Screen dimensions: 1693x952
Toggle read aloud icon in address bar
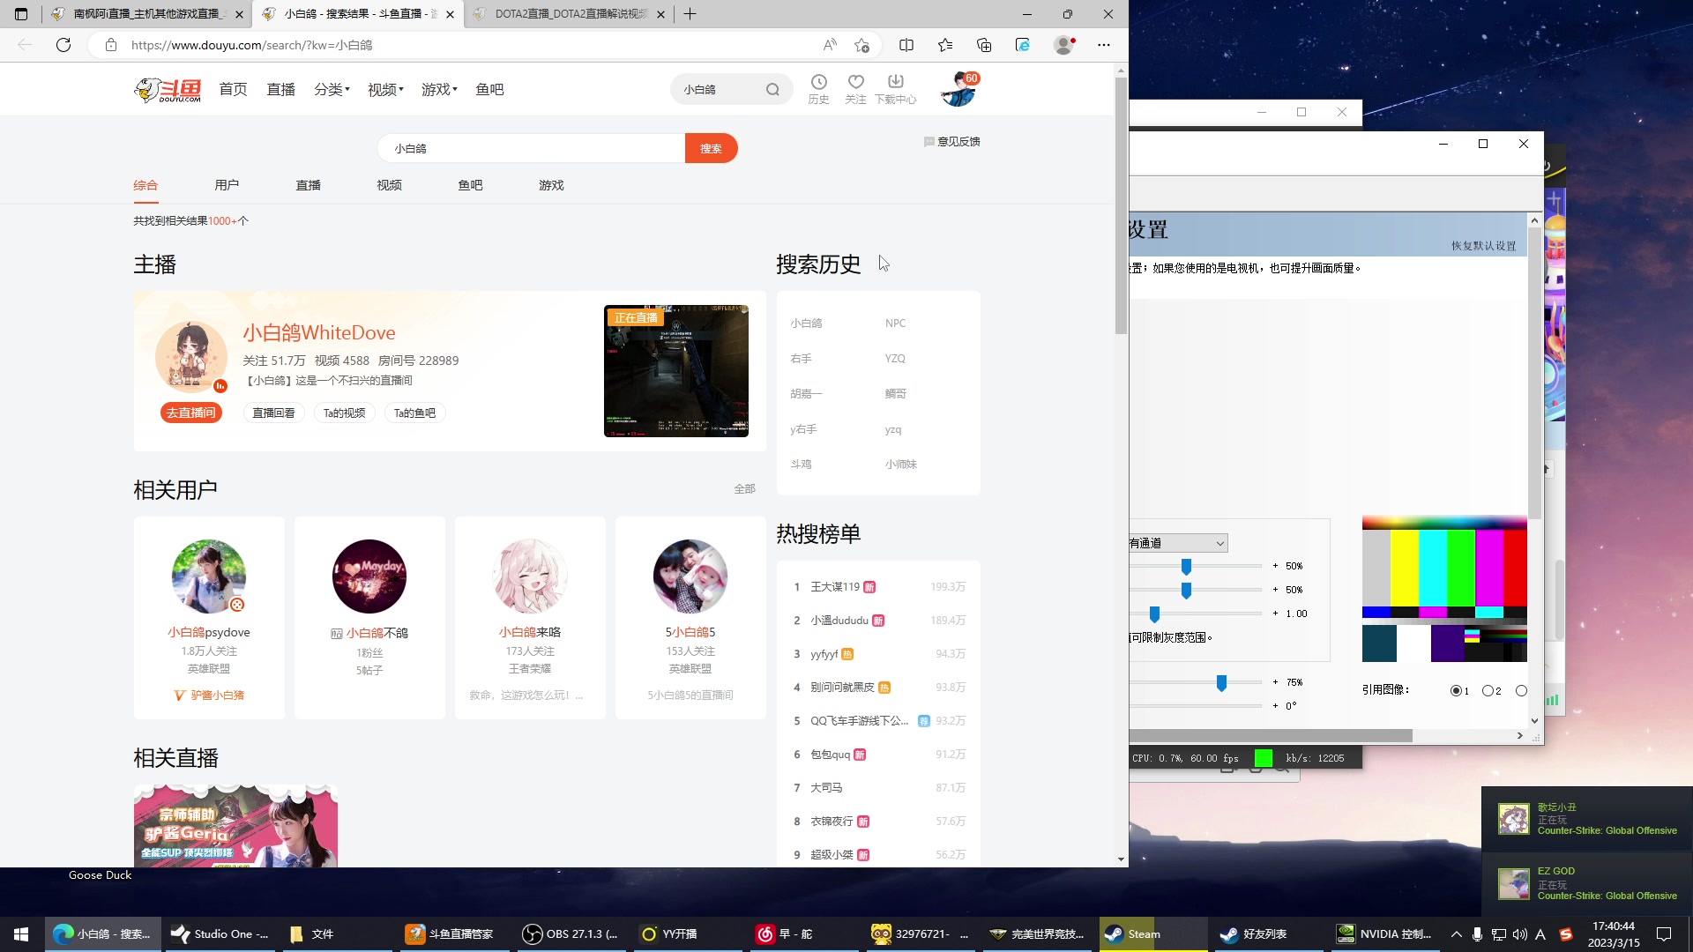click(830, 45)
